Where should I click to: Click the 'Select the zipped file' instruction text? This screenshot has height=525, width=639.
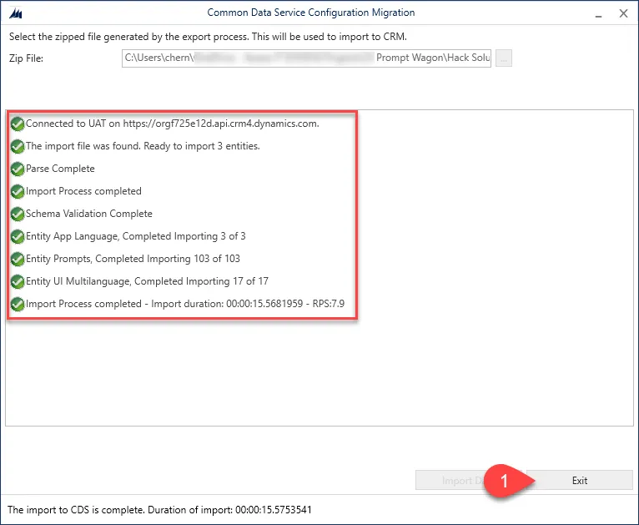pos(208,37)
